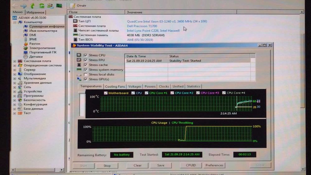Expand the Мультимедиа tree node
This screenshot has height=175, width=311.
point(15,79)
